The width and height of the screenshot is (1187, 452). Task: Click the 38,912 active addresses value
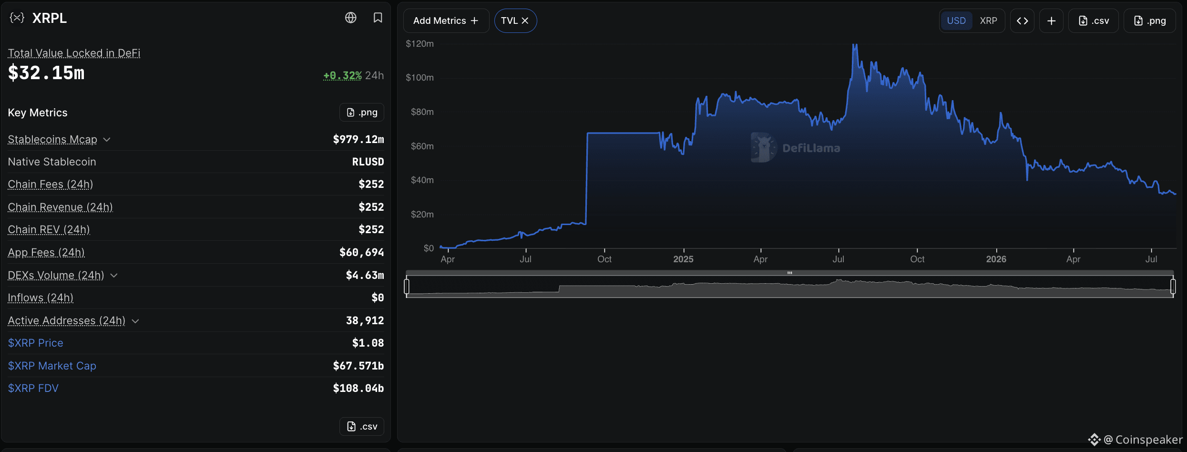(365, 320)
